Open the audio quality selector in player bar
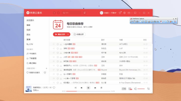The width and height of the screenshot is (181, 101). [x=124, y=89]
